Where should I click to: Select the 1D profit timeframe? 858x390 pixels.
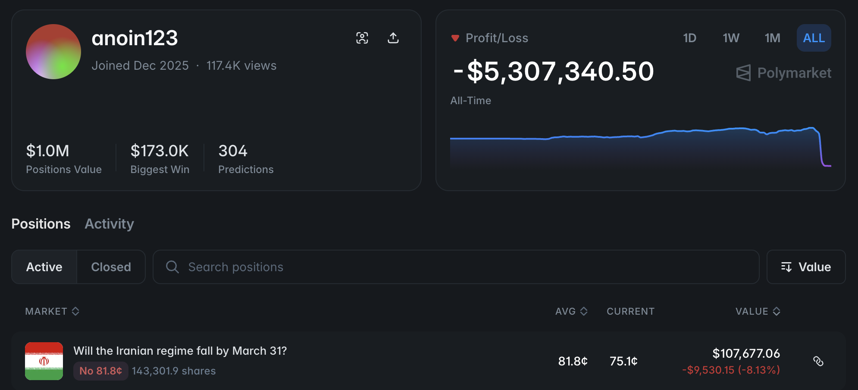coord(689,38)
